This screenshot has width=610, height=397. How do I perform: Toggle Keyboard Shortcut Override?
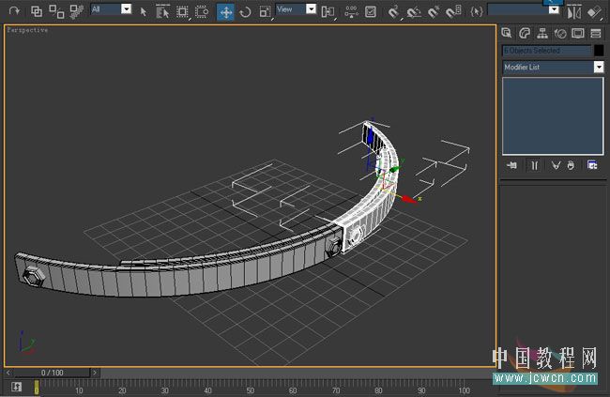371,11
